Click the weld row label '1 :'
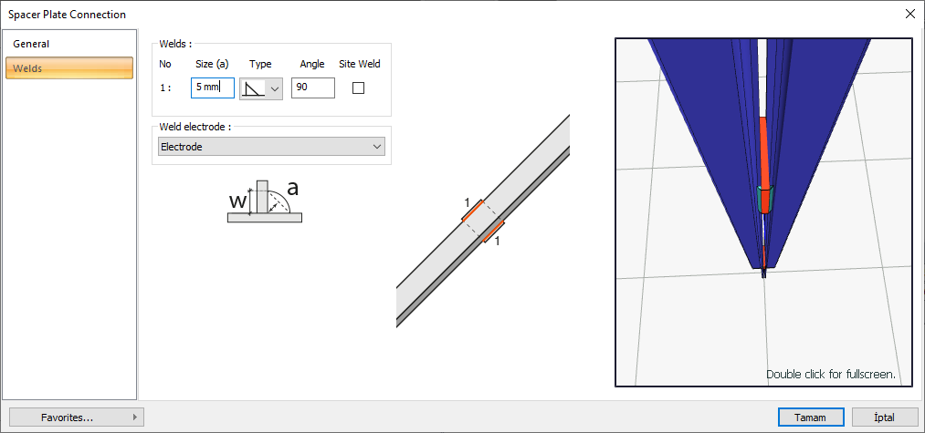The width and height of the screenshot is (925, 433). [x=165, y=88]
